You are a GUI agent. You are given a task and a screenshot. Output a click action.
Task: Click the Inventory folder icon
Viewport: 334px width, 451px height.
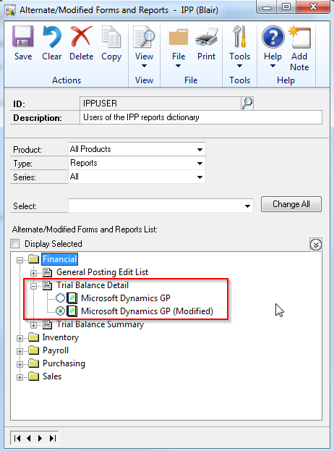(x=33, y=337)
